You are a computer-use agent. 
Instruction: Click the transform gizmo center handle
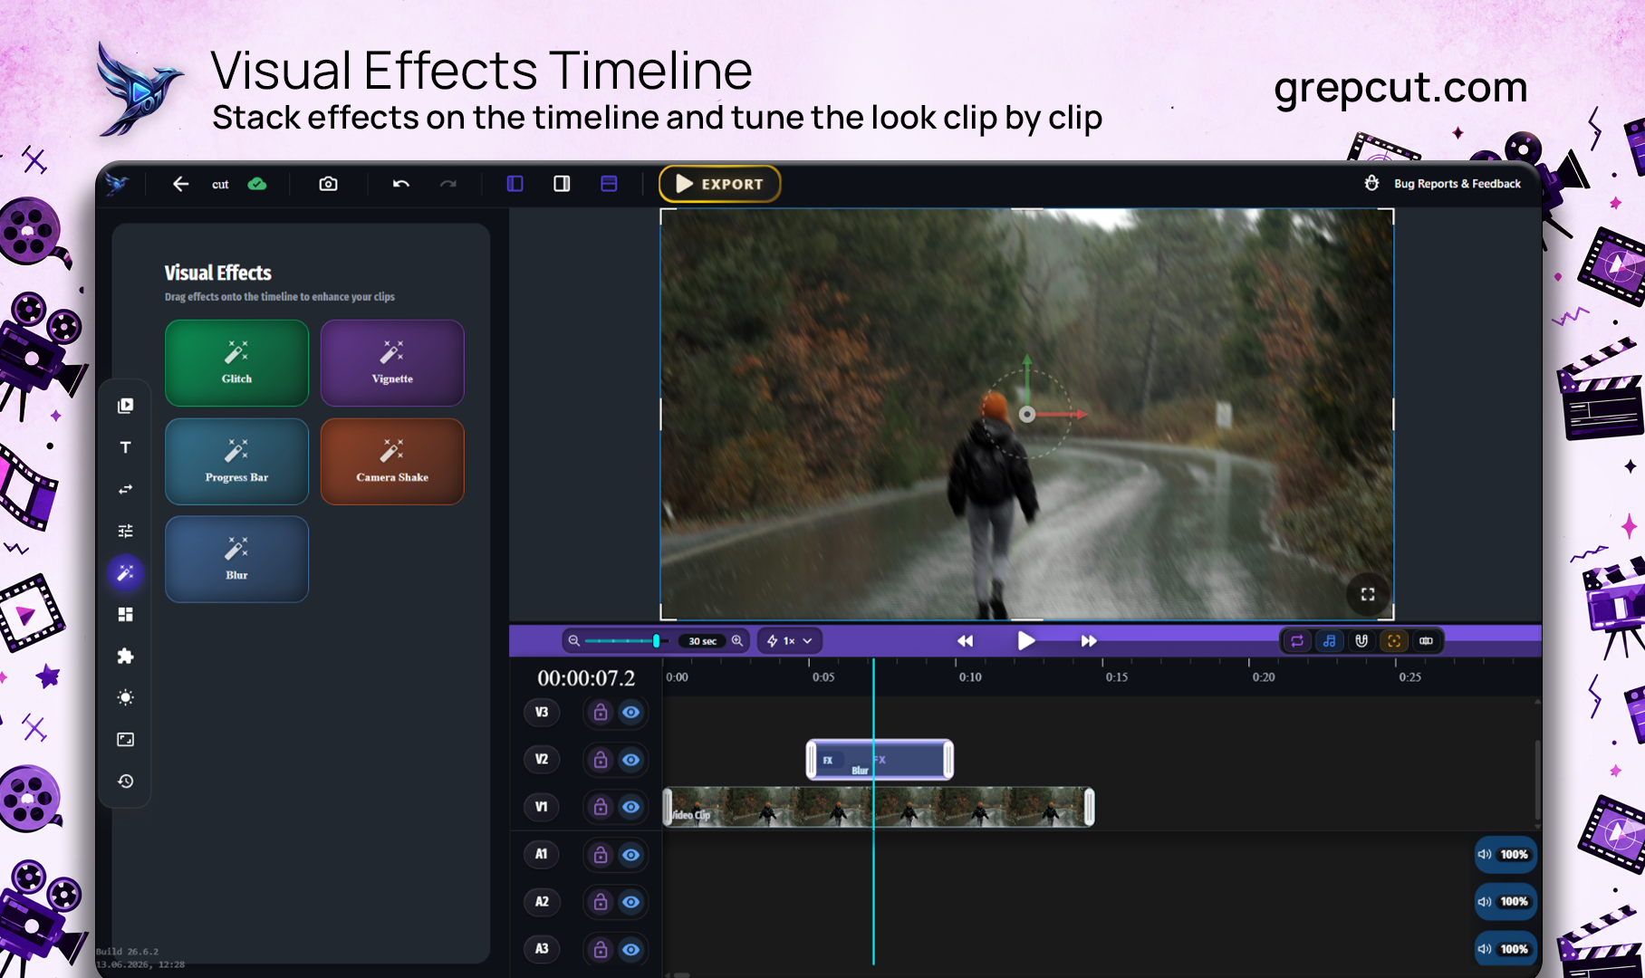(1026, 415)
